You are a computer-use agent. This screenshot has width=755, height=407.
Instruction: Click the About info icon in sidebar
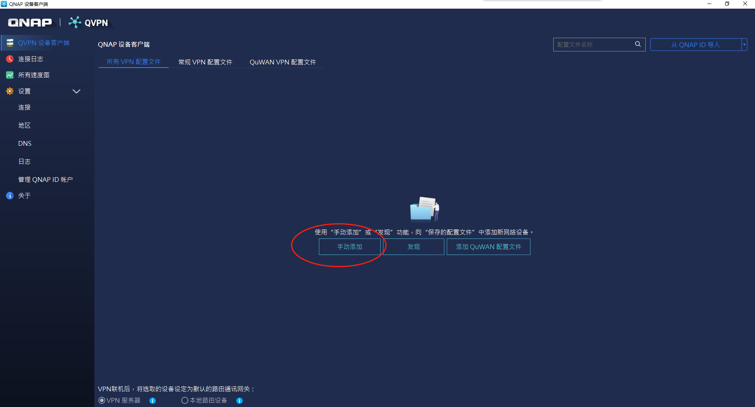(x=10, y=196)
